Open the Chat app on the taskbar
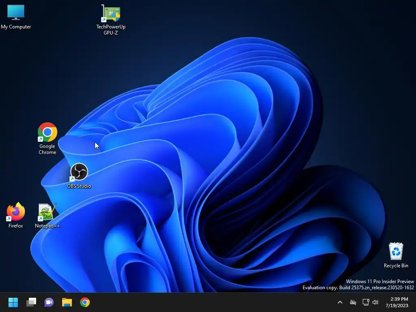The height and width of the screenshot is (312, 416). (49, 302)
